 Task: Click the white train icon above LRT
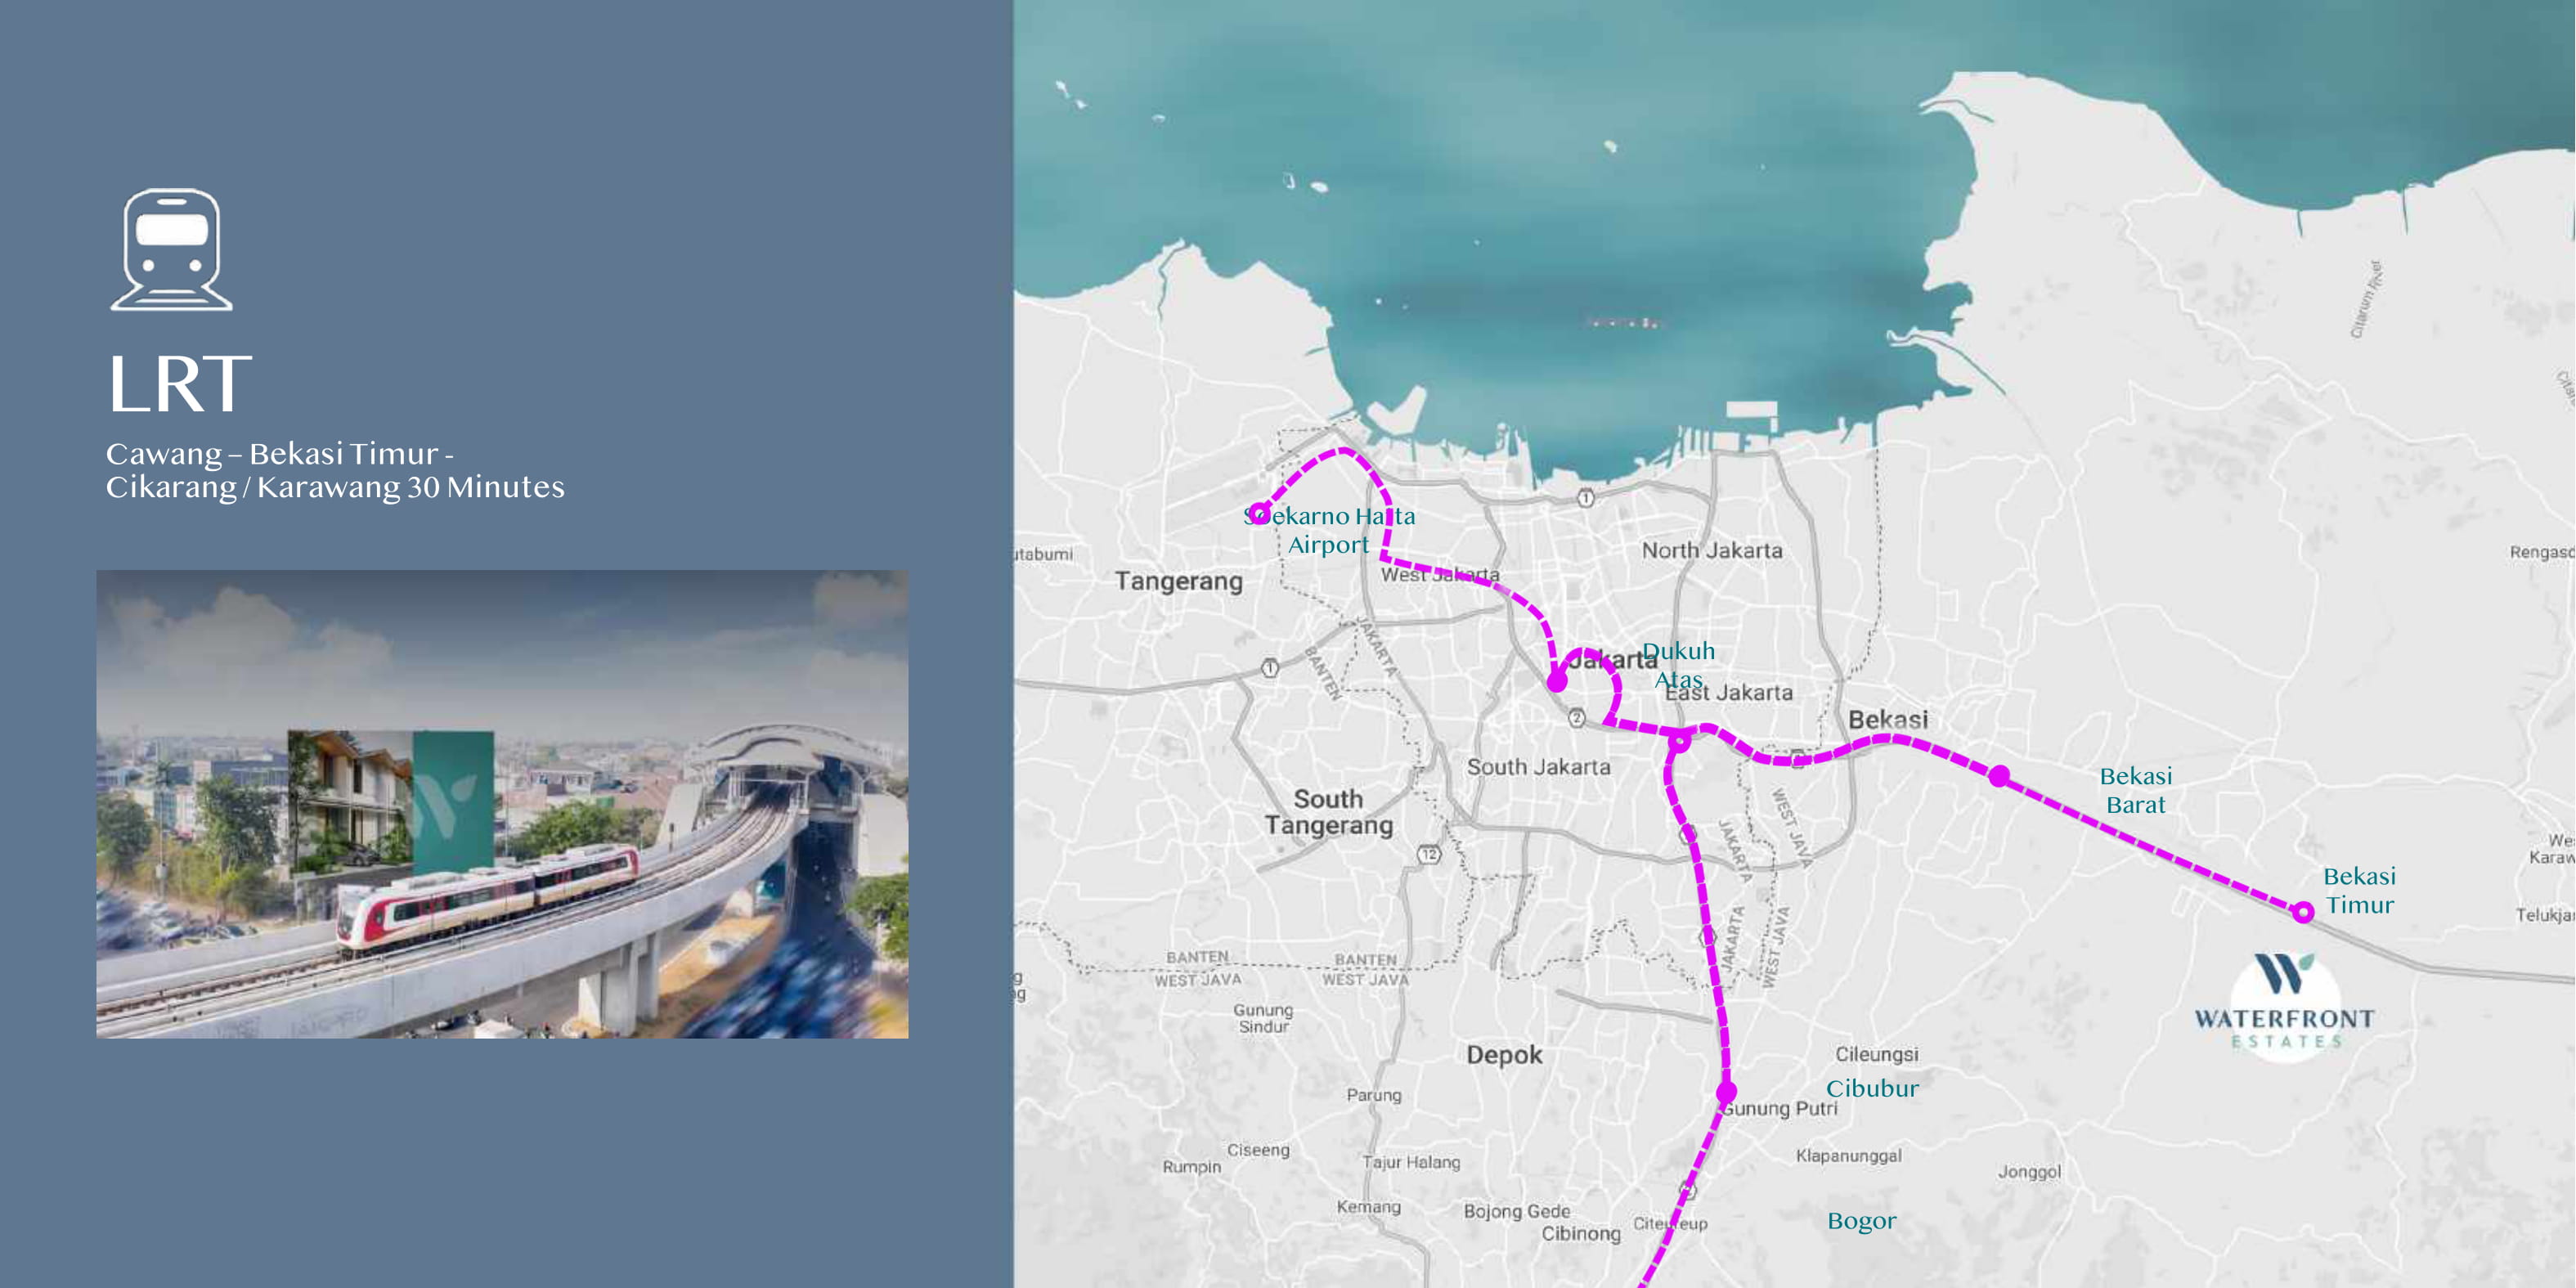172,250
